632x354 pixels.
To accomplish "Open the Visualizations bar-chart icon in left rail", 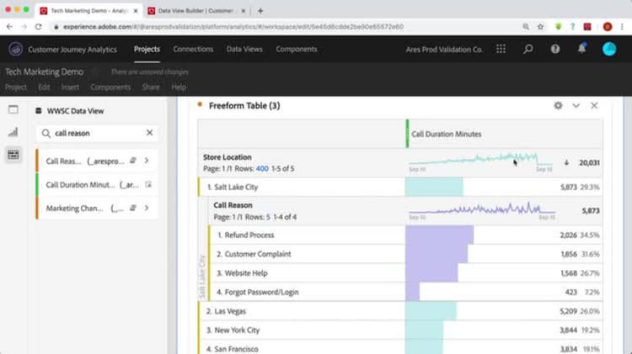I will (x=13, y=132).
